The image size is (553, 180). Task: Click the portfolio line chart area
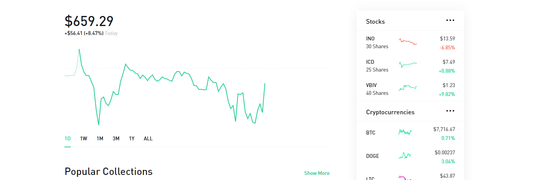(164, 89)
